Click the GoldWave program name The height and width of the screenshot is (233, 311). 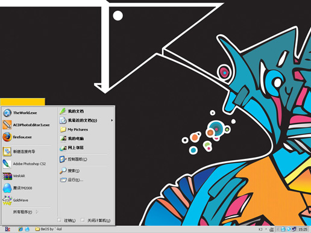(20, 200)
